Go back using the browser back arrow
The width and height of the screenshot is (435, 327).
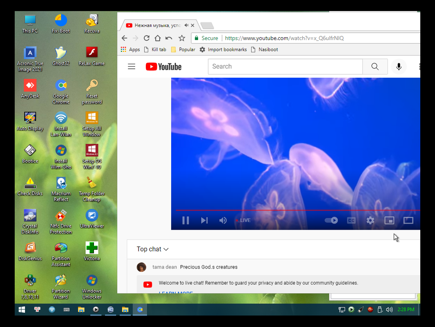124,38
